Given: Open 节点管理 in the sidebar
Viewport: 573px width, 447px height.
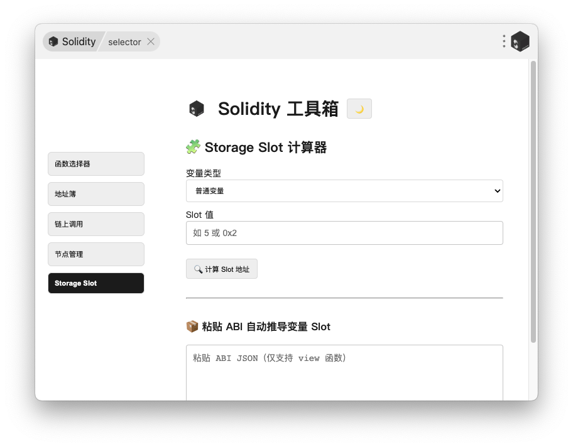Looking at the screenshot, I should pos(96,254).
